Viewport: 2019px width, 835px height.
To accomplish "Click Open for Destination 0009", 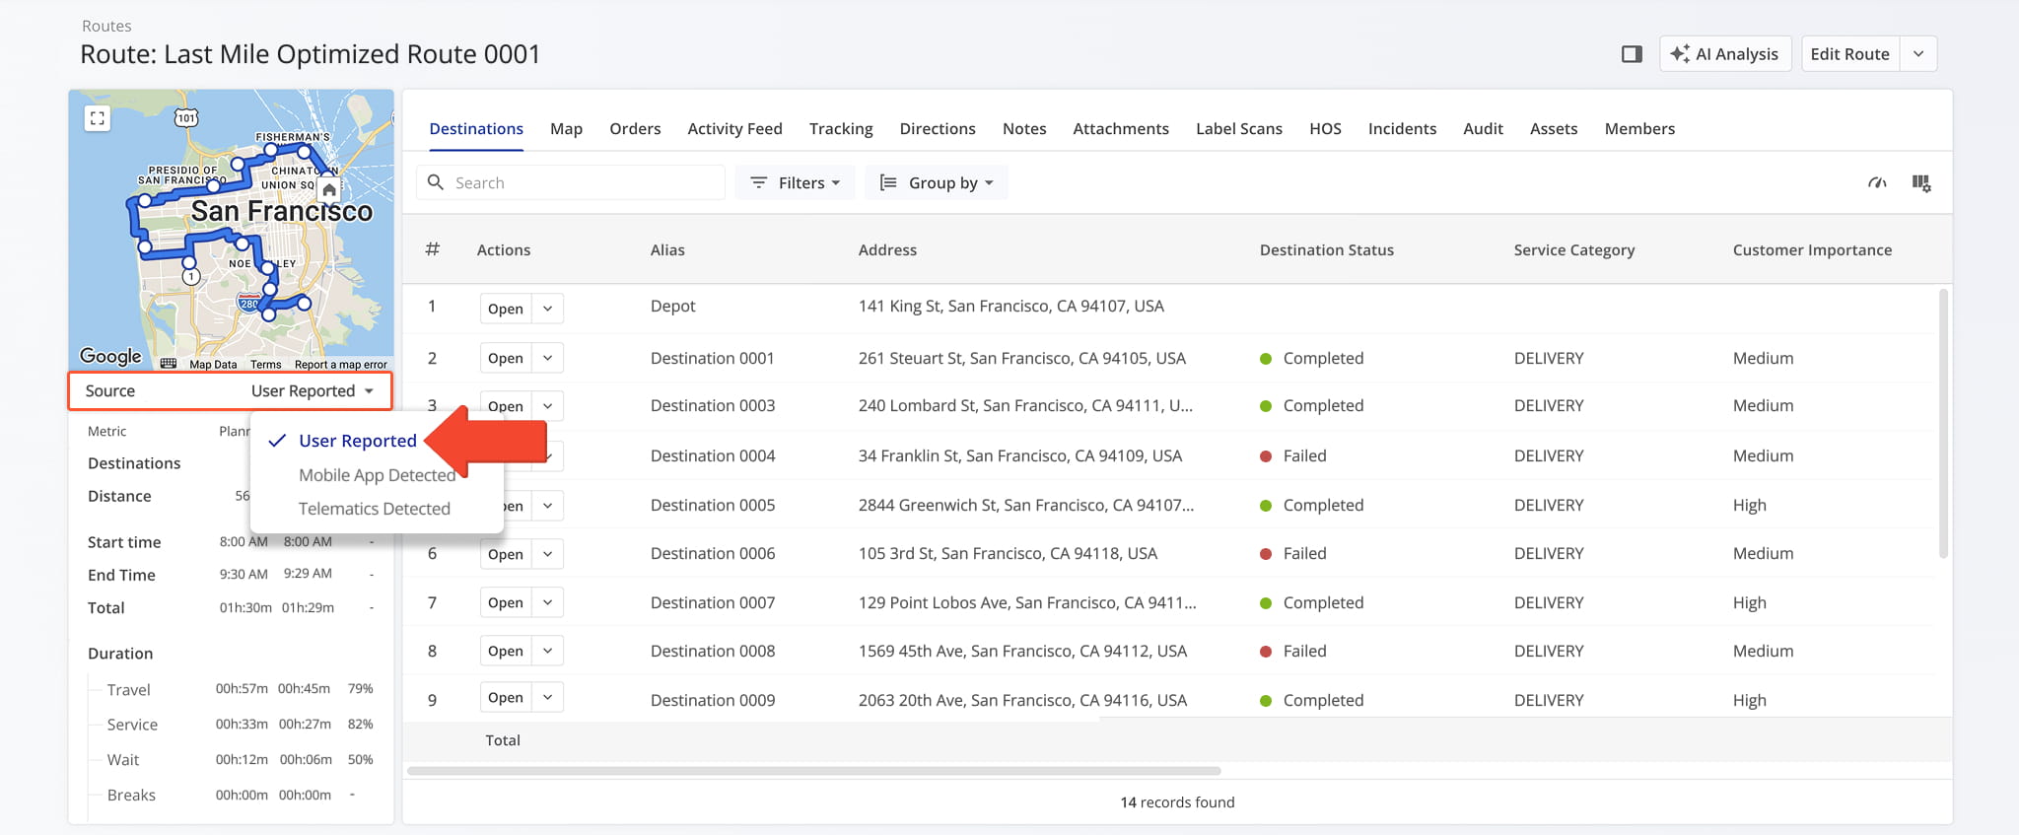I will click(506, 697).
